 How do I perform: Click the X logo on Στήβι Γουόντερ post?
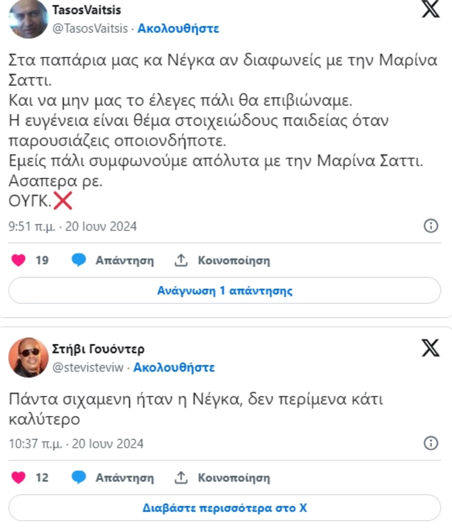point(431,348)
